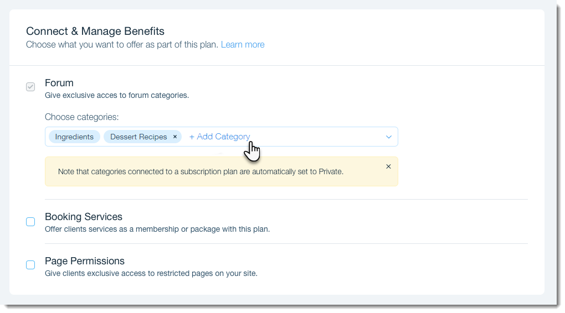Click the restricted pages description text
565x313 pixels.
(x=151, y=273)
